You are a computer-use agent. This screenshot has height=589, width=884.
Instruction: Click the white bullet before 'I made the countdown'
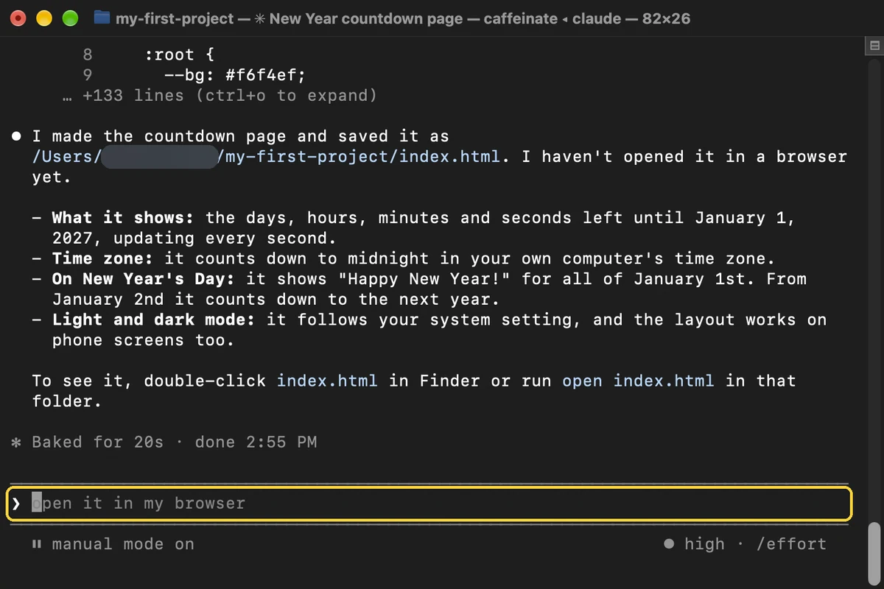coord(16,136)
